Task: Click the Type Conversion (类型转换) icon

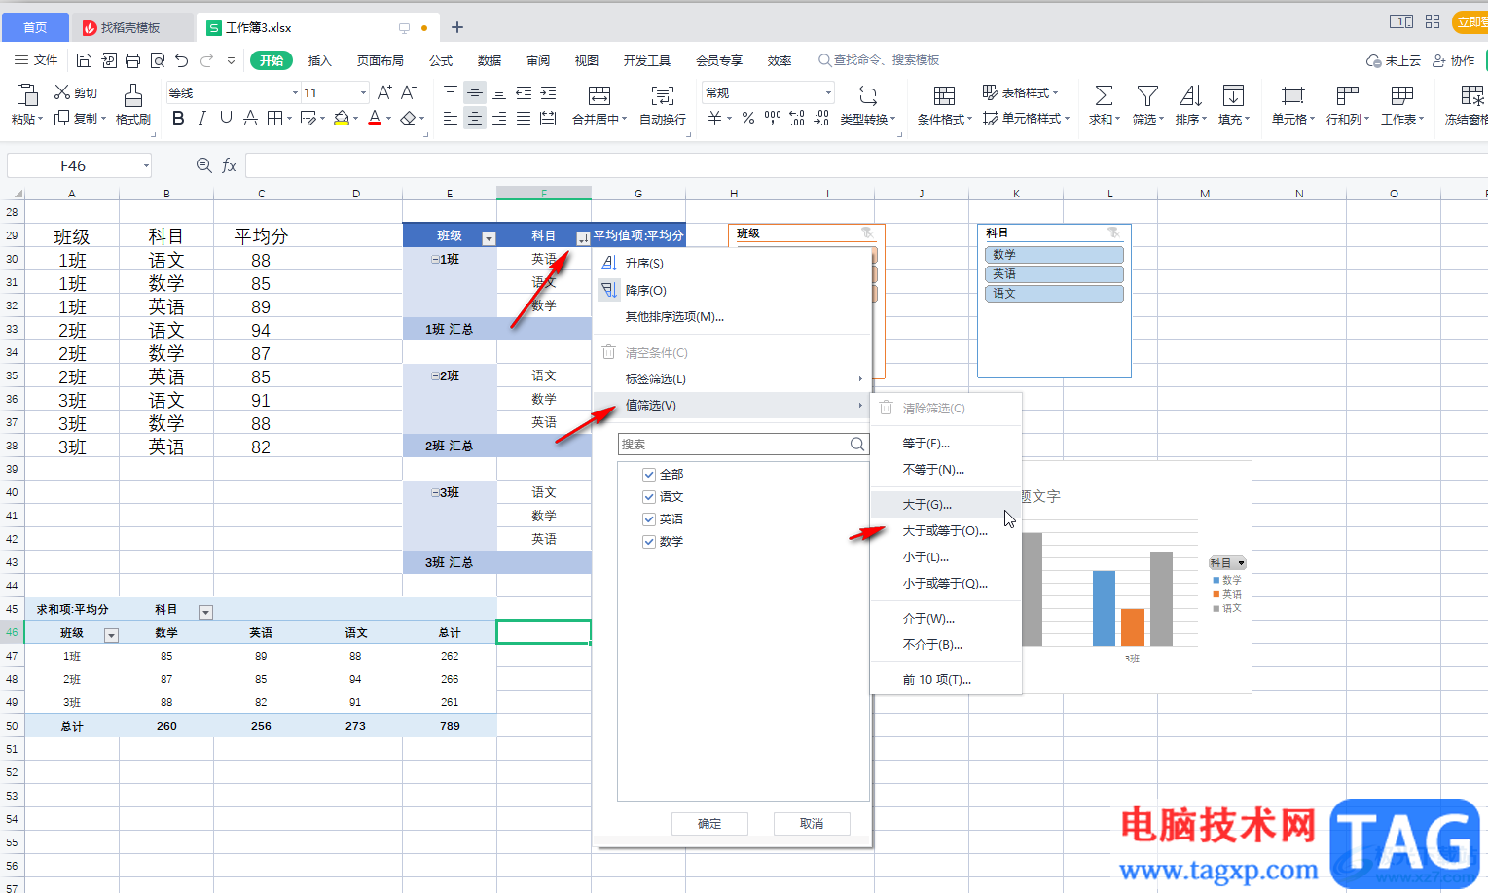Action: point(868,94)
